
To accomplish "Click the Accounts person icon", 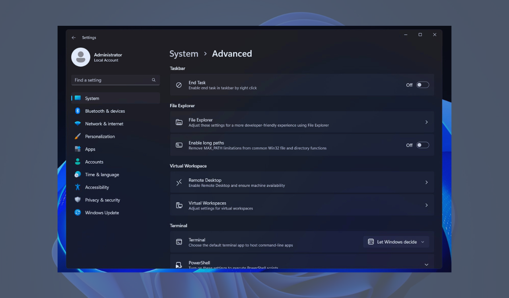I will pos(78,162).
